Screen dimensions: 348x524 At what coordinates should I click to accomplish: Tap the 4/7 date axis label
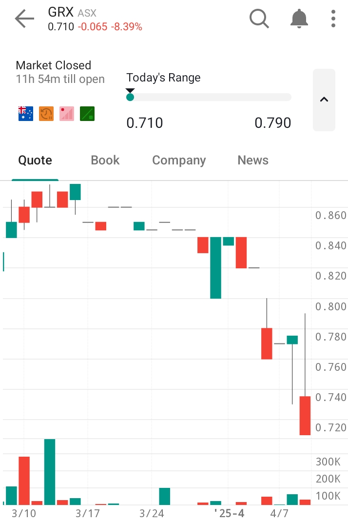click(279, 513)
